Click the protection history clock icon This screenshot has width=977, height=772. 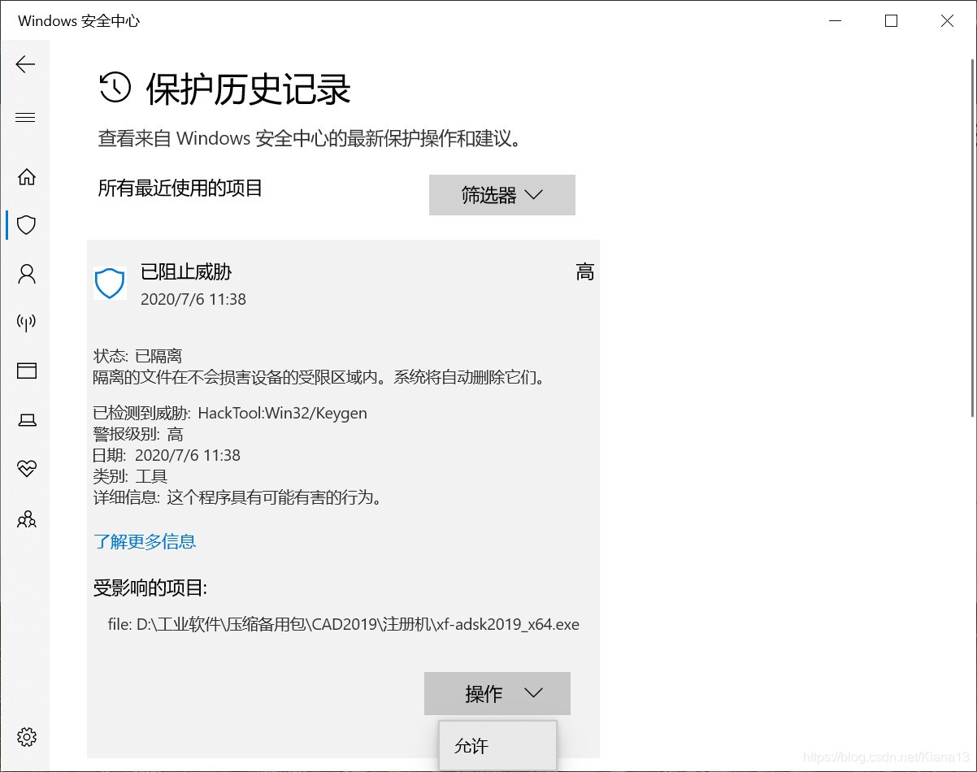tap(115, 87)
